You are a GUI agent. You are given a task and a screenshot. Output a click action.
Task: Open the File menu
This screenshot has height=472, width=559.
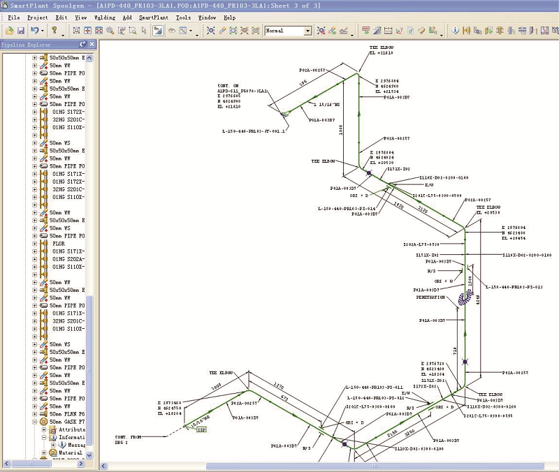click(x=13, y=17)
